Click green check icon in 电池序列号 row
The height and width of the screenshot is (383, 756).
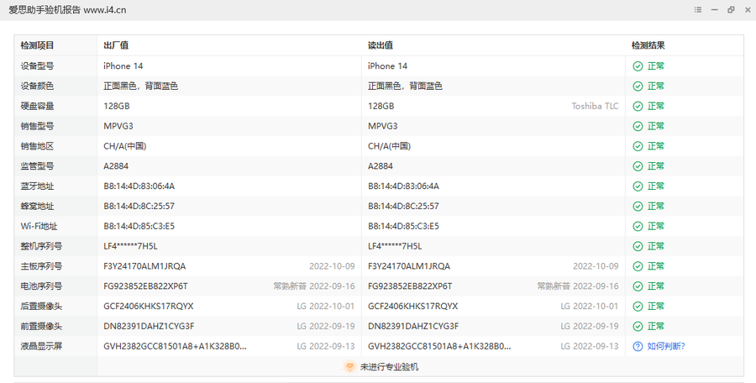click(x=638, y=286)
